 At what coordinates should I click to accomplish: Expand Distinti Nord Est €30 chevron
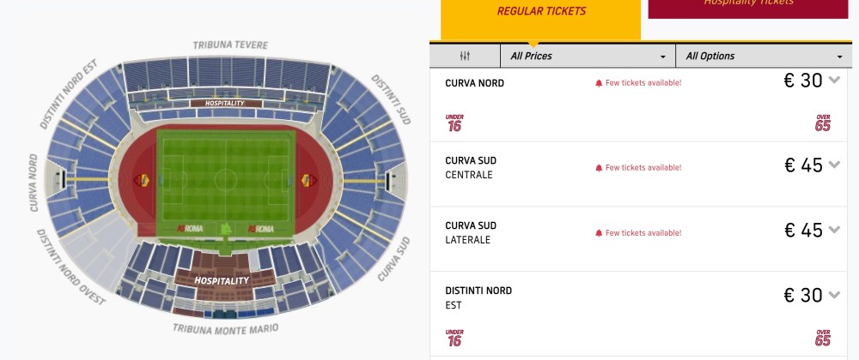834,296
